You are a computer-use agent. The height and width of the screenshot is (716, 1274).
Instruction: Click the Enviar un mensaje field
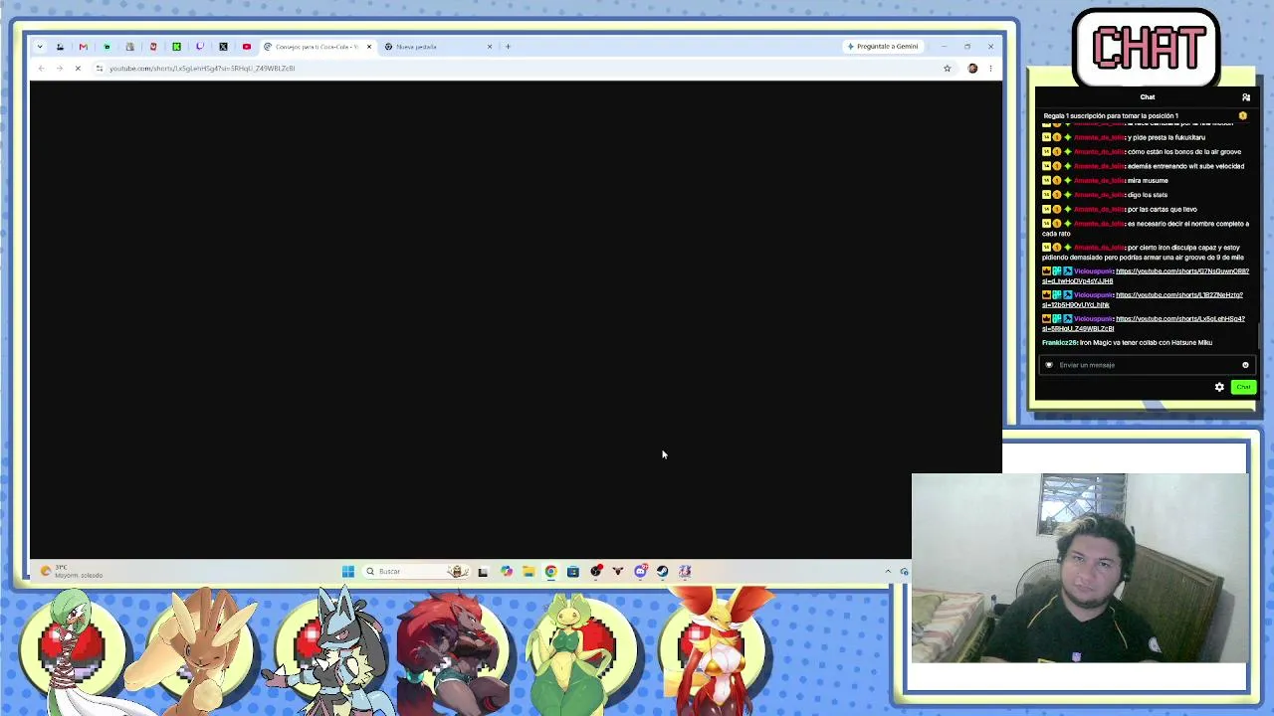1146,365
